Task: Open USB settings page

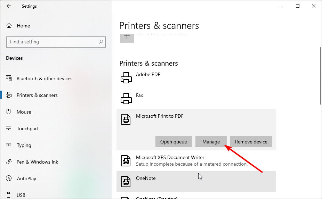Action: pyautogui.click(x=21, y=195)
